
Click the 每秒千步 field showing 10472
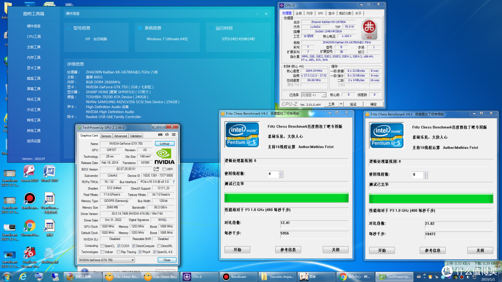(459, 234)
